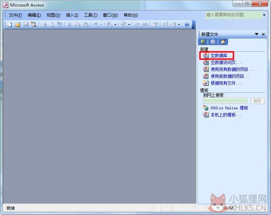Close the 新建文件 task pane
This screenshot has height=215, width=271.
pos(263,34)
